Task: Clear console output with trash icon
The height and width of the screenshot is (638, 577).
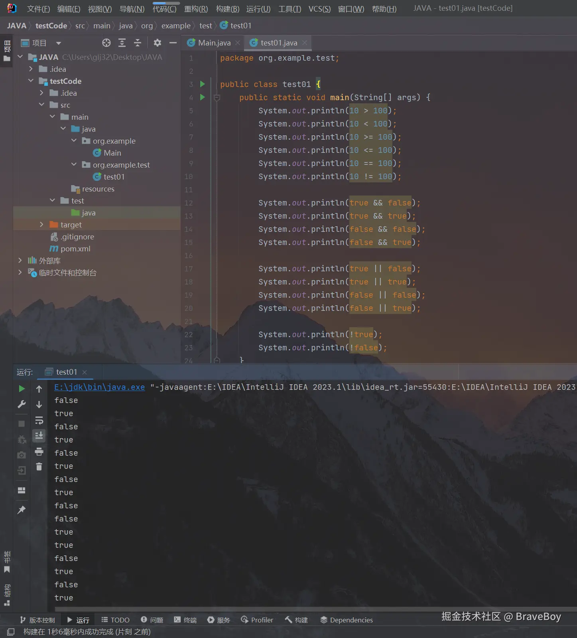Action: (x=39, y=466)
